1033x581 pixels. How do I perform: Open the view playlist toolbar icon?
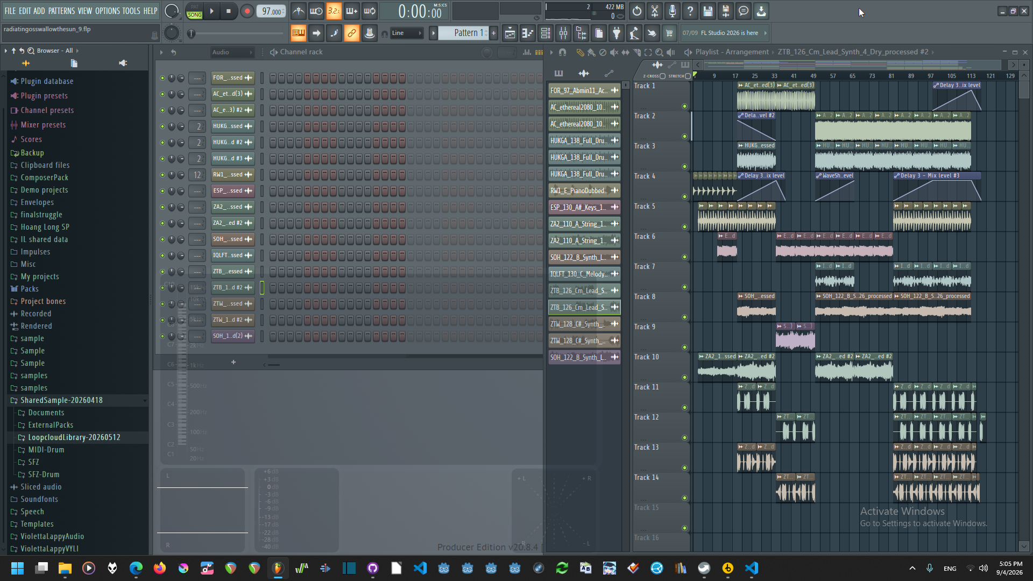[x=510, y=33]
